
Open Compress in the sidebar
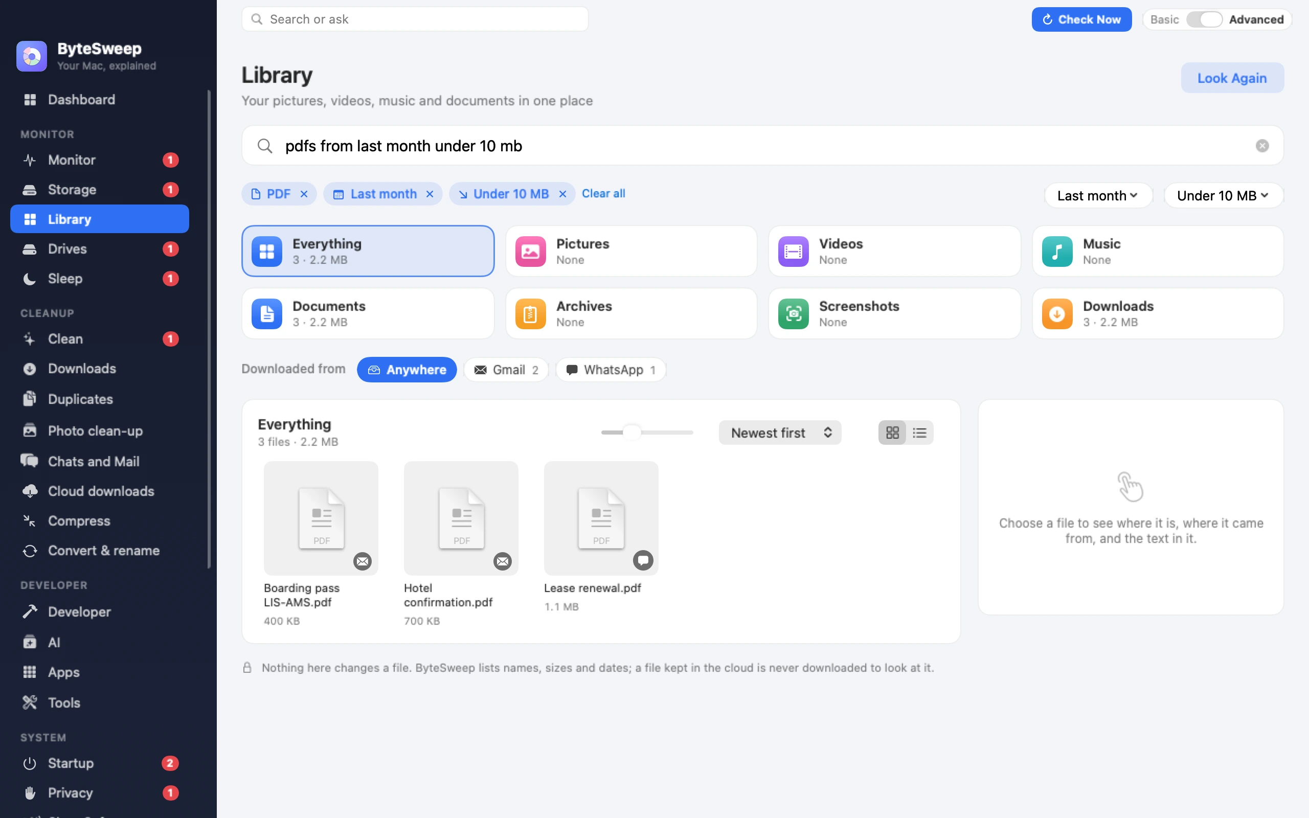tap(100, 520)
